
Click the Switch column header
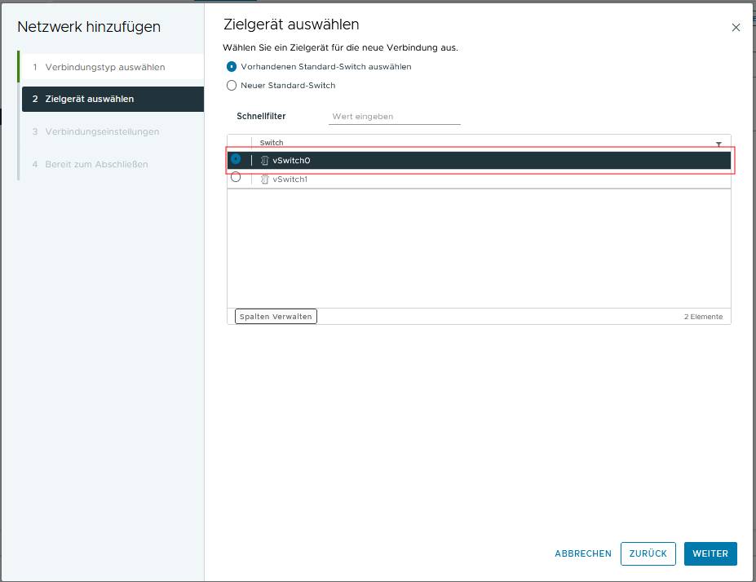click(x=272, y=143)
